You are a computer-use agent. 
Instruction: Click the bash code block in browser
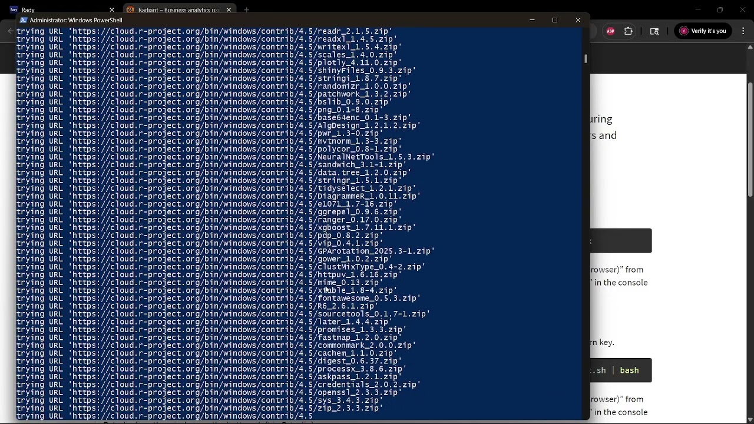click(621, 370)
